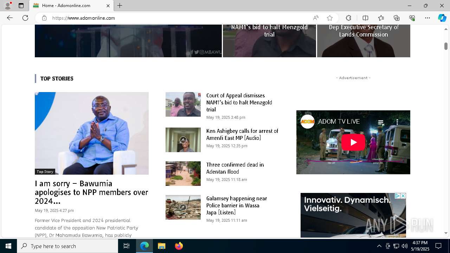
Task: Click Galamsey Wassa Japa thumbnail
Action: coord(183,207)
